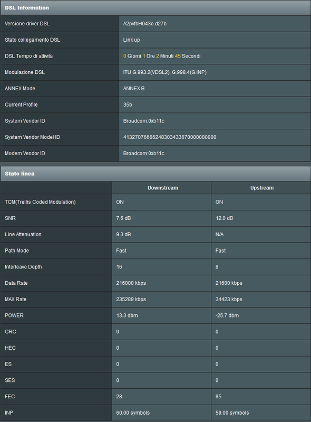Click the Downstream column header
This screenshot has height=422, width=311.
(163, 188)
